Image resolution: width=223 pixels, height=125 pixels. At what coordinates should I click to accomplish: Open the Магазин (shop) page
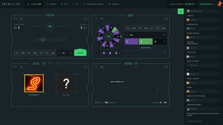(114, 4)
